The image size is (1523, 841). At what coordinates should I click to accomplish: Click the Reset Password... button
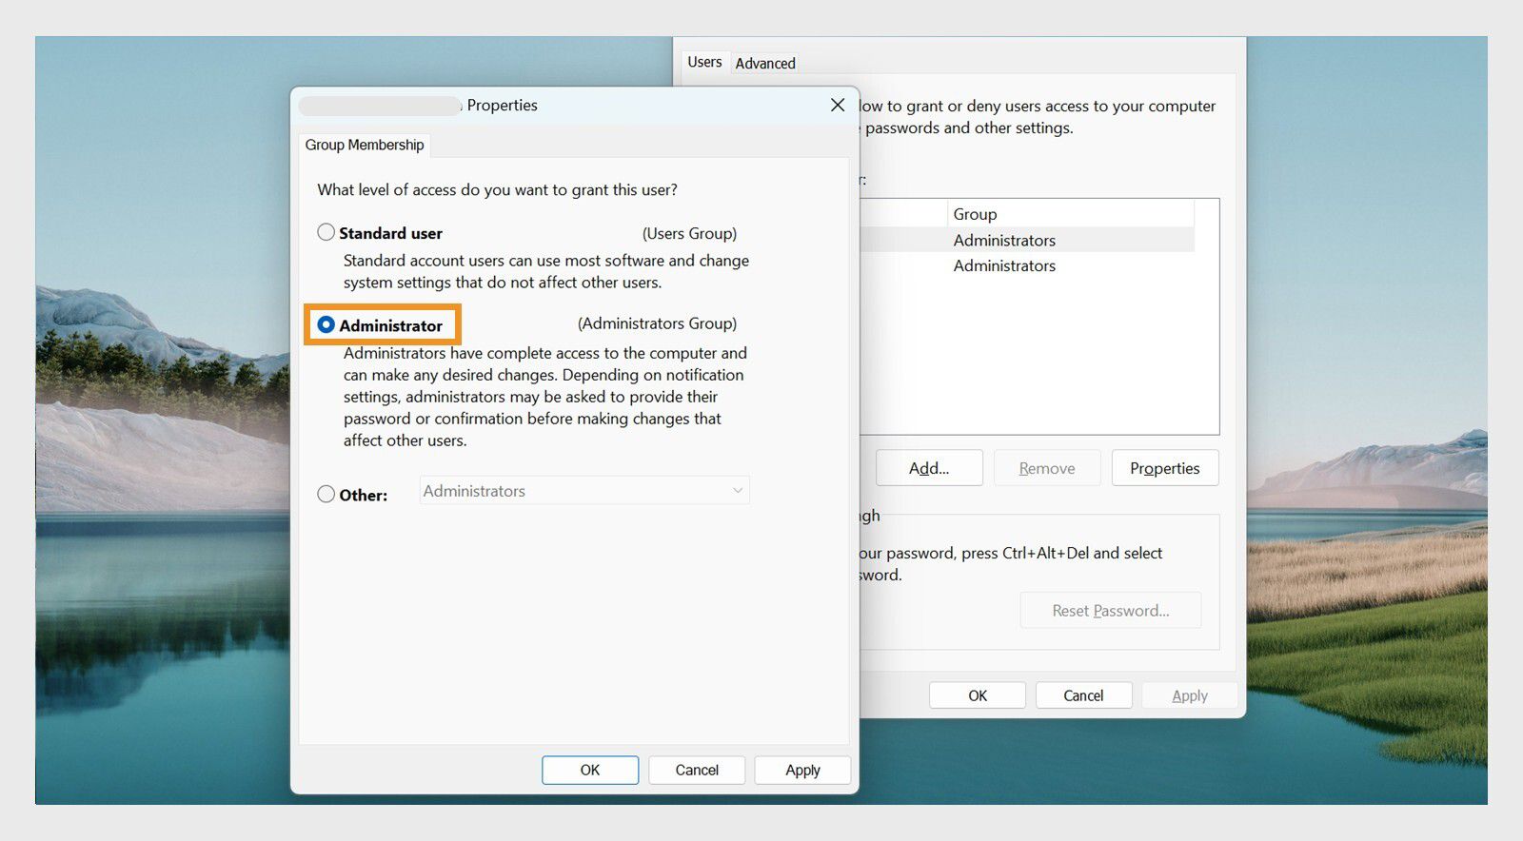coord(1111,611)
